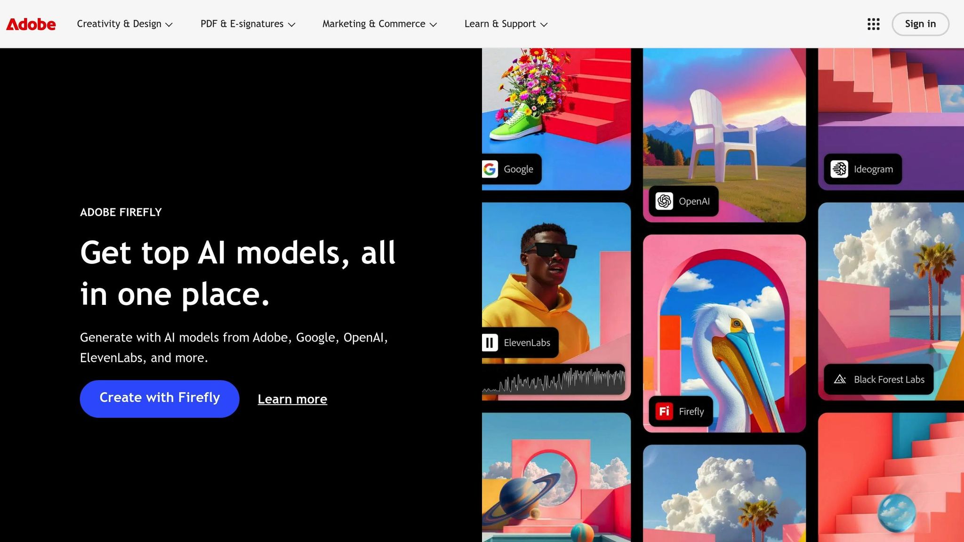Open the Marketing & Commerce menu
Image resolution: width=964 pixels, height=542 pixels.
379,24
